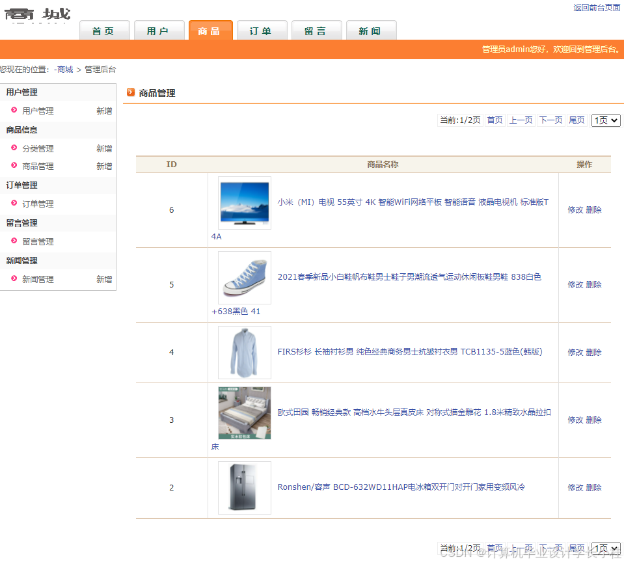Select the 商品 tab
Screen dimensions: 624x564
click(x=211, y=31)
